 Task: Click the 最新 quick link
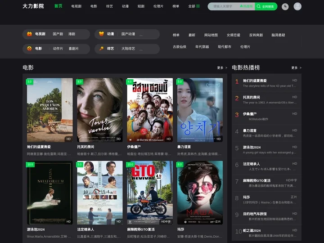(192, 35)
